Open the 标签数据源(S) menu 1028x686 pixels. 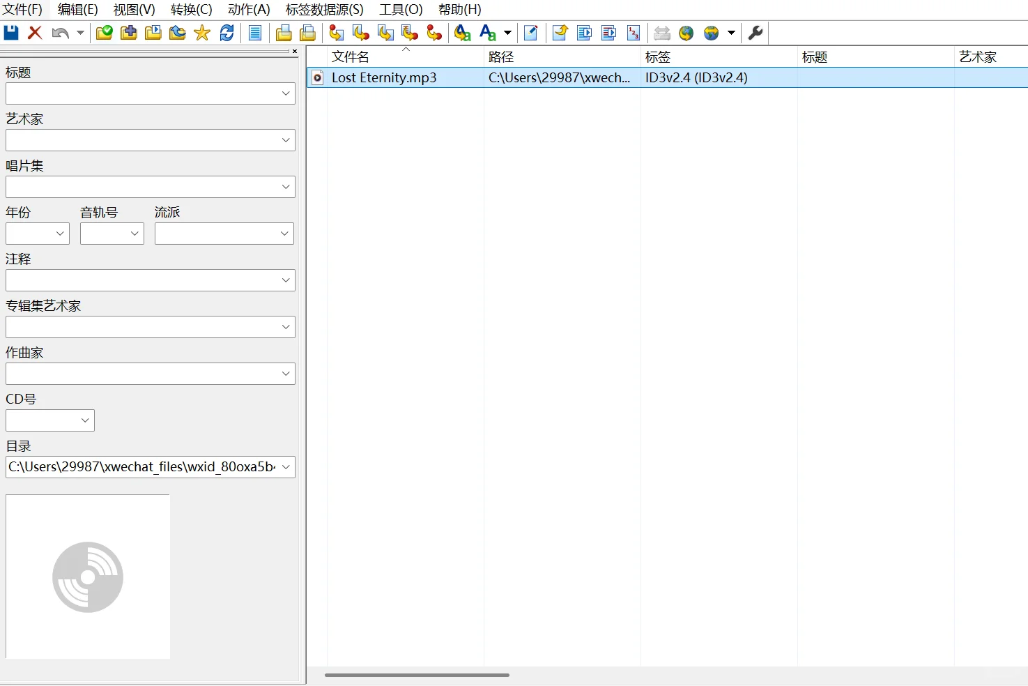325,10
